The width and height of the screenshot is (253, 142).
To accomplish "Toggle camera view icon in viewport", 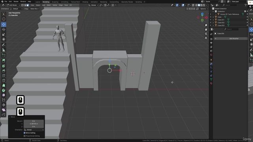I will (x=206, y=34).
